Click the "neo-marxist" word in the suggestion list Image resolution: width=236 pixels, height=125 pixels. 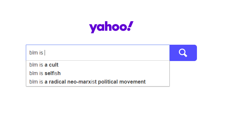pyautogui.click(x=82, y=82)
